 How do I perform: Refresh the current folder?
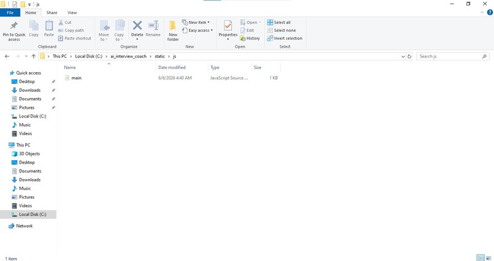coord(409,56)
